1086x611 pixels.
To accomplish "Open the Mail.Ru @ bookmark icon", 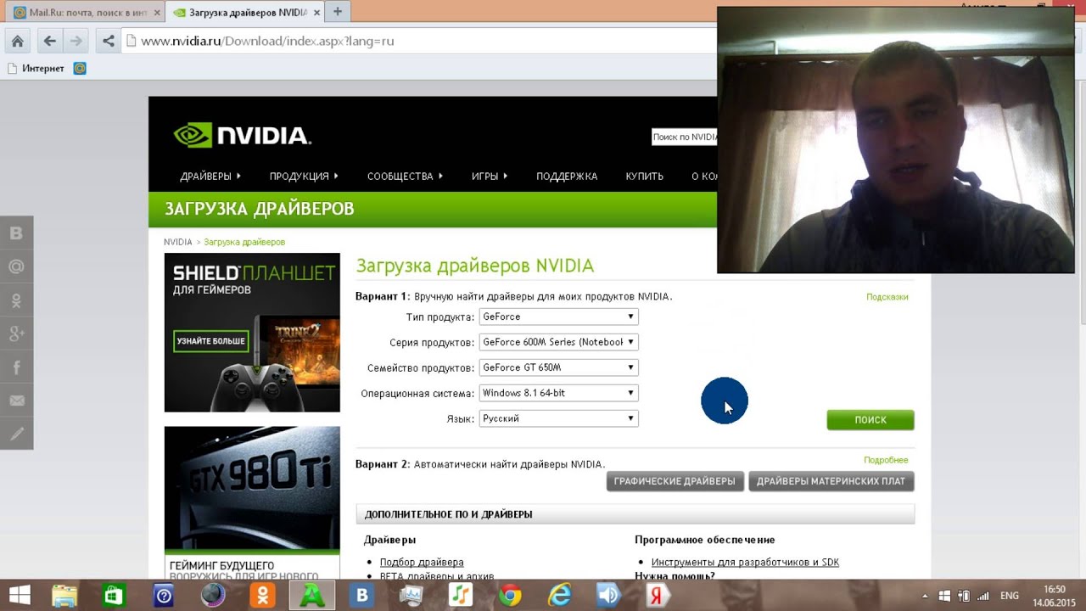I will coord(80,68).
